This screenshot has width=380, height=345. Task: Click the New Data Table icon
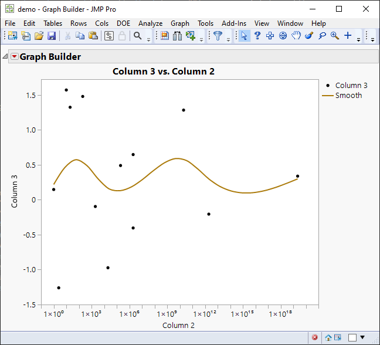pyautogui.click(x=12, y=36)
